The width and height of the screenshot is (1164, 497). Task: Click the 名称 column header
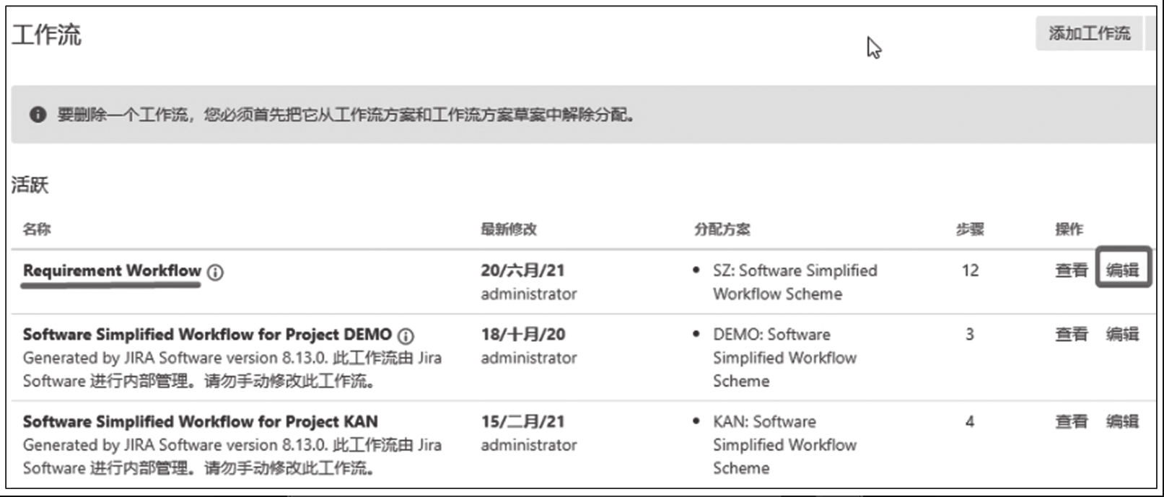pos(37,229)
